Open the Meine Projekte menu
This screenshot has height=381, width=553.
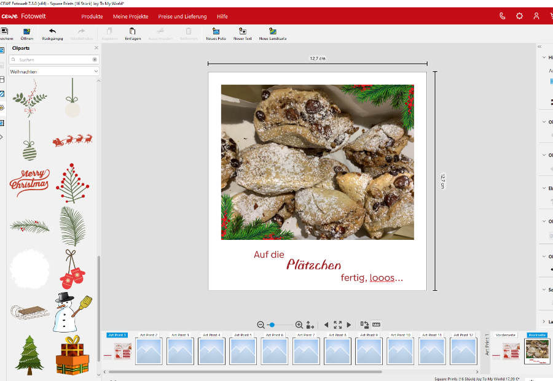click(x=129, y=17)
